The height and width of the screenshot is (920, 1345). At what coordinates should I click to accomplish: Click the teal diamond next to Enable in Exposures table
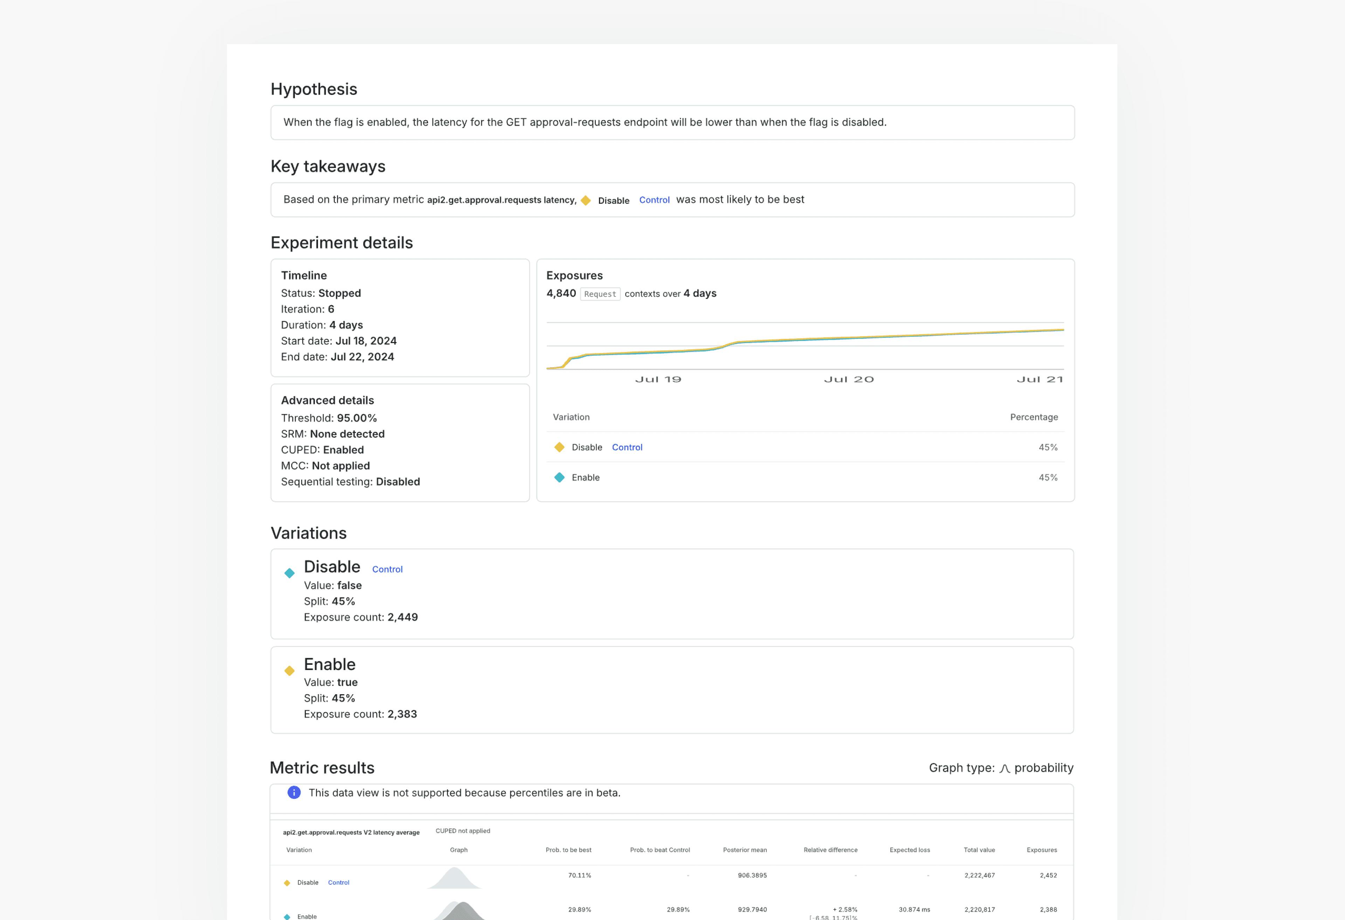pyautogui.click(x=559, y=478)
